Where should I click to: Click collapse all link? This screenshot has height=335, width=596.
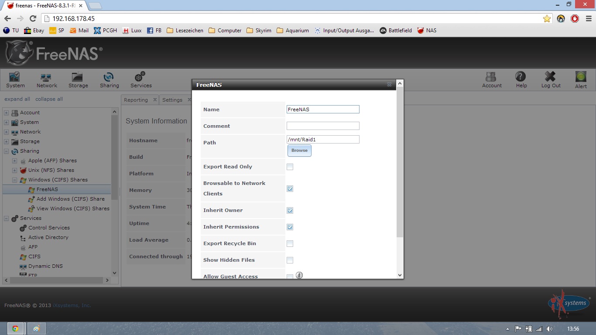click(49, 99)
